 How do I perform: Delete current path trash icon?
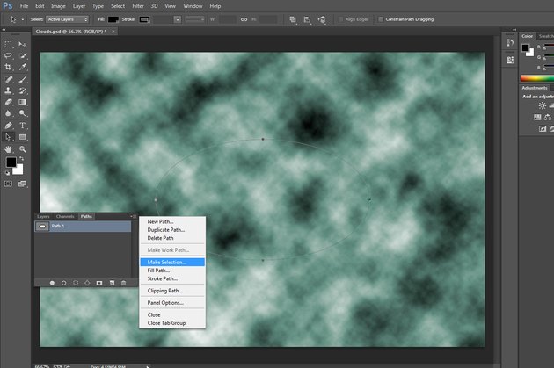pyautogui.click(x=123, y=283)
